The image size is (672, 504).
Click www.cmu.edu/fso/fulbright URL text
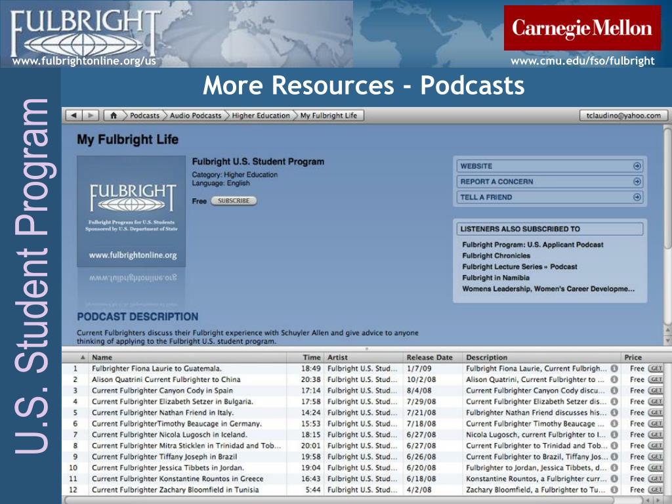click(583, 61)
